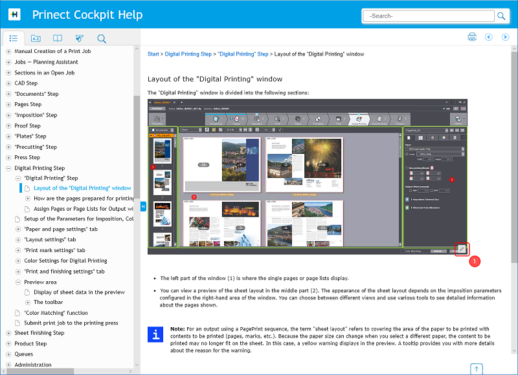518x375 pixels.
Task: Collapse the sidebar with the blue handle
Action: (x=143, y=206)
